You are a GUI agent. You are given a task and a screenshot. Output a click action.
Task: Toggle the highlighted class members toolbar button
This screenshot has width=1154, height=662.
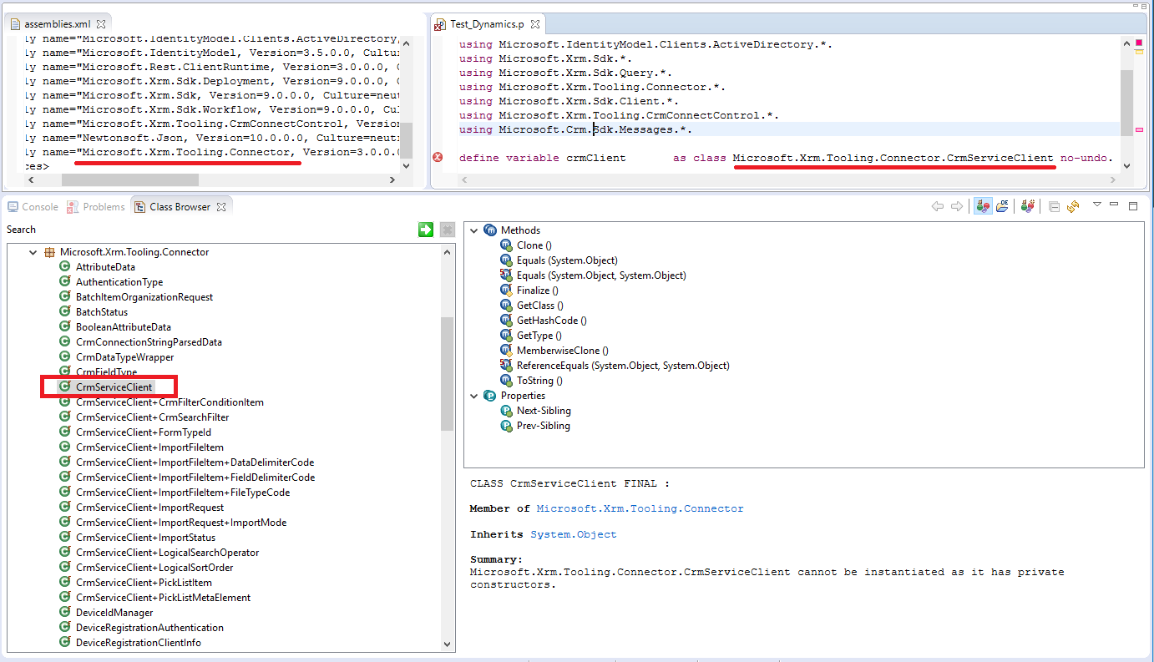pos(983,207)
